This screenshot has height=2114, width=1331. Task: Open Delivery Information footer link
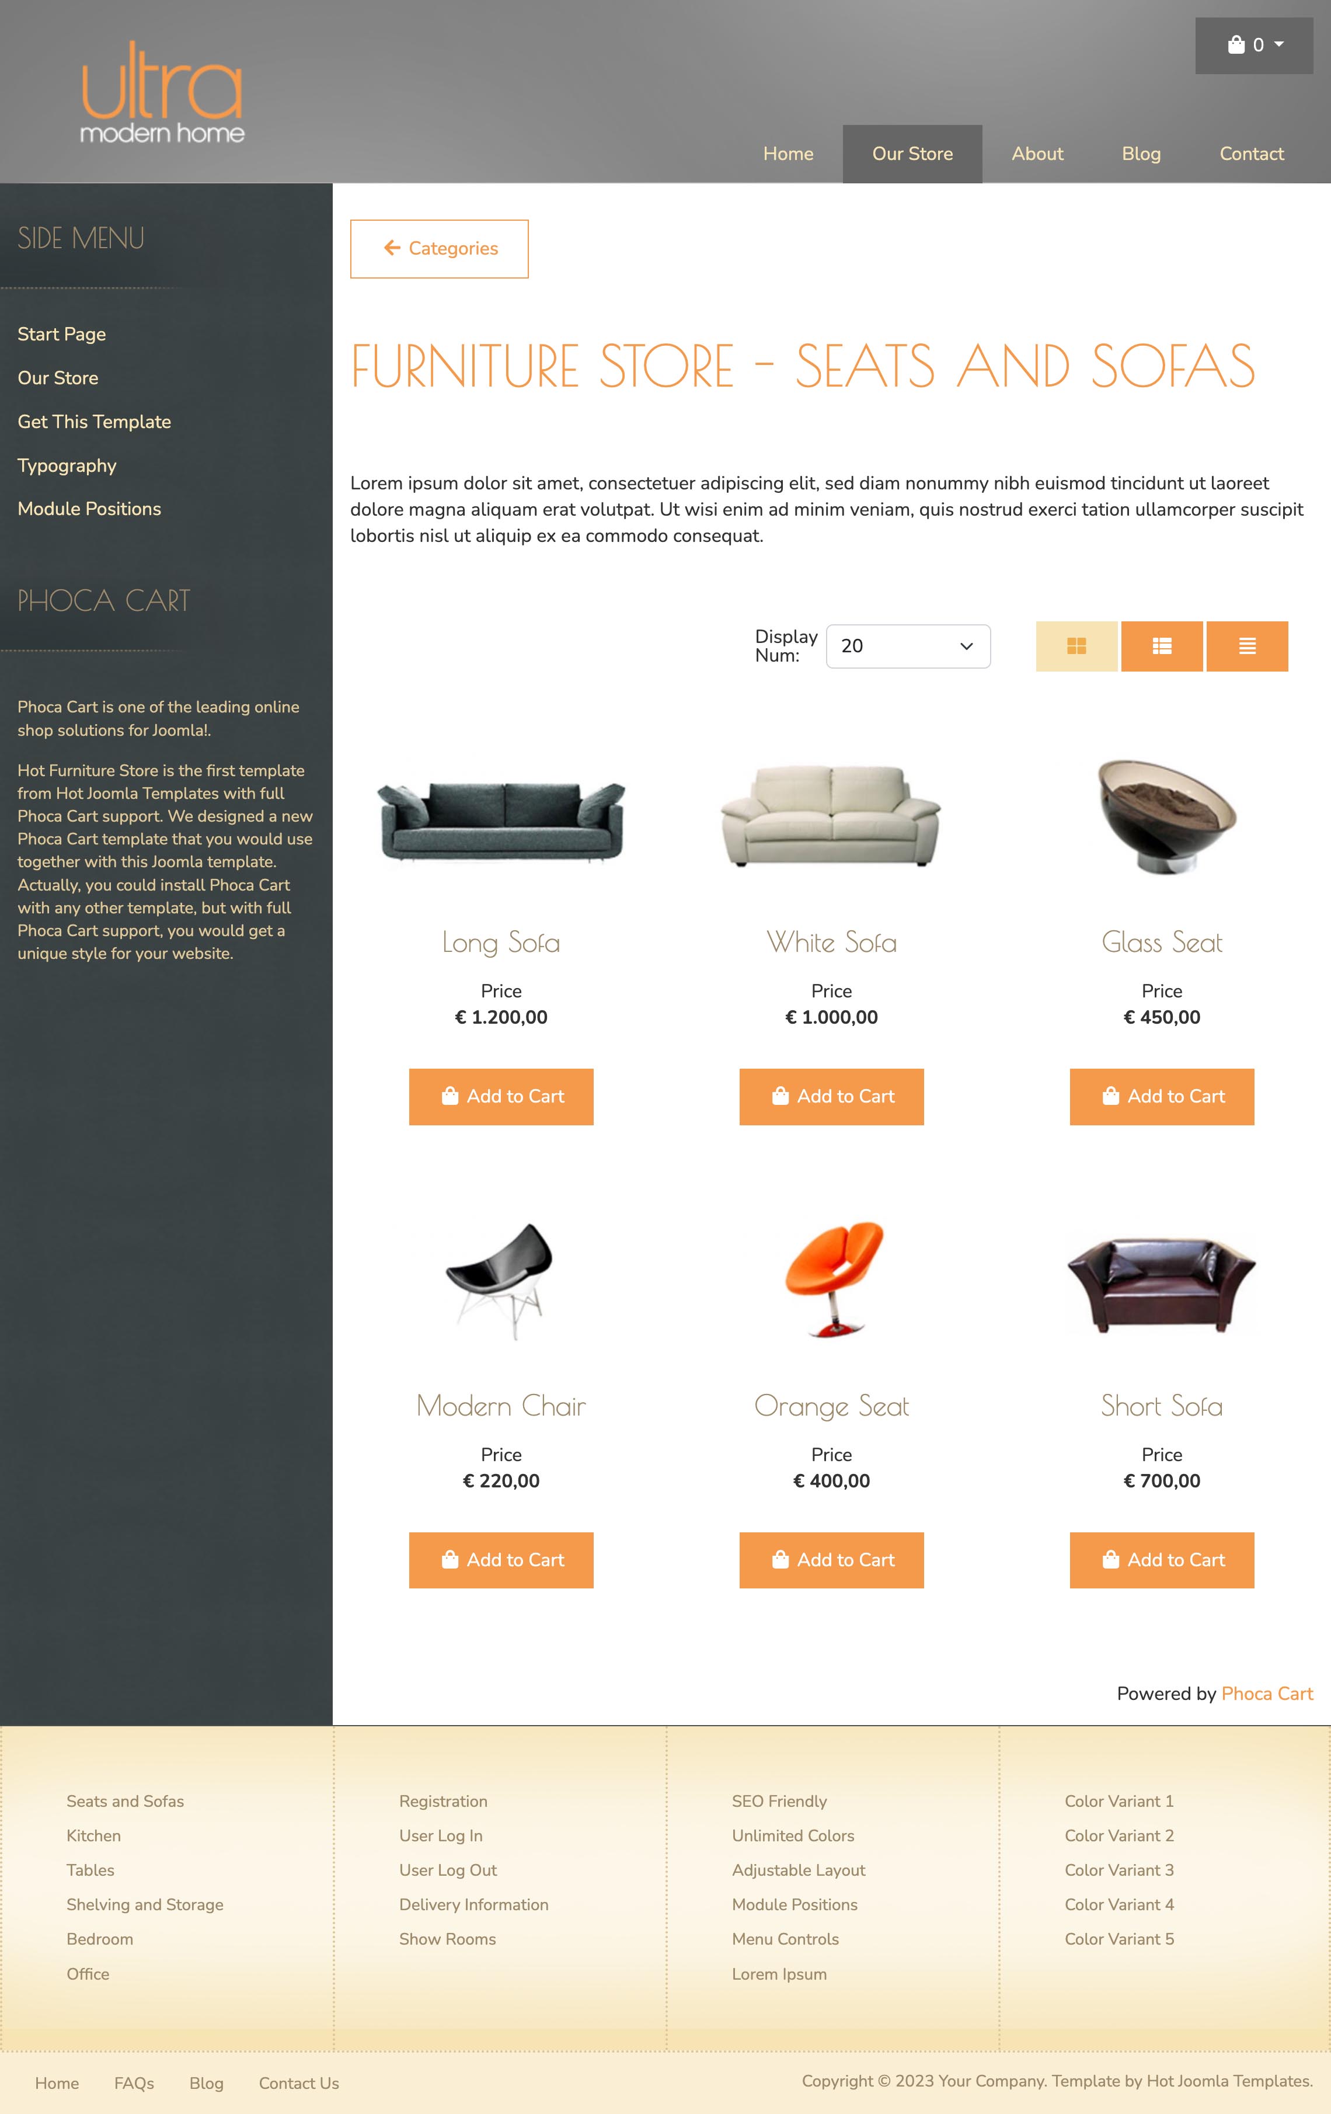pyautogui.click(x=474, y=1904)
